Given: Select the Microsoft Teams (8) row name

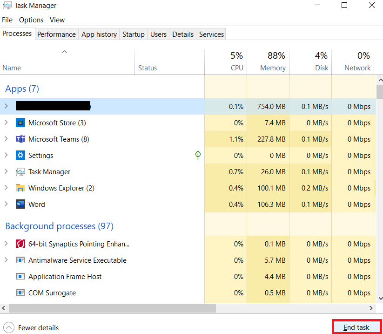Looking at the screenshot, I should [59, 139].
